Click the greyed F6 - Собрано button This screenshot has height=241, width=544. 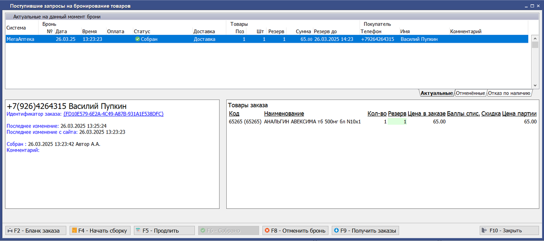click(228, 231)
